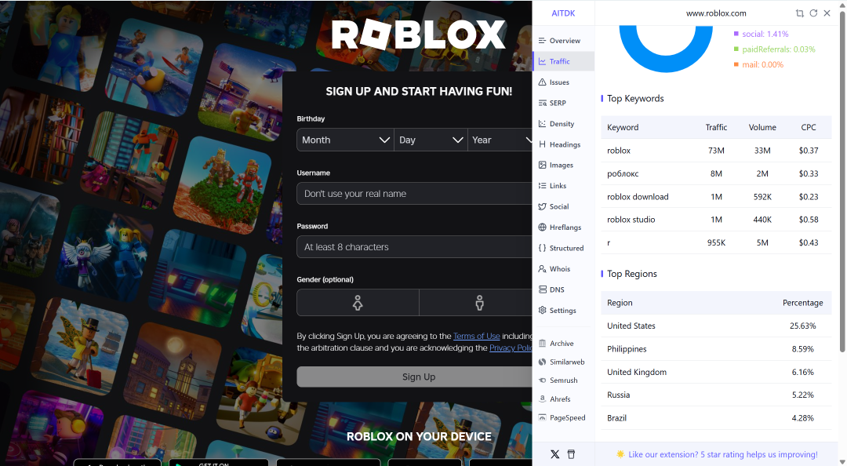Viewport: 847px width, 466px height.
Task: Click the Similarweb icon
Action: (543, 362)
